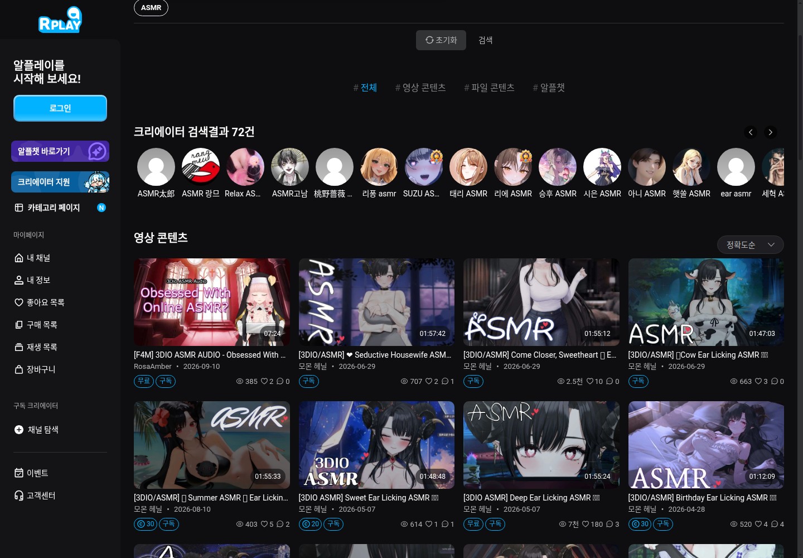The height and width of the screenshot is (558, 803).
Task: Open 내 채널 home icon link
Action: pos(32,258)
